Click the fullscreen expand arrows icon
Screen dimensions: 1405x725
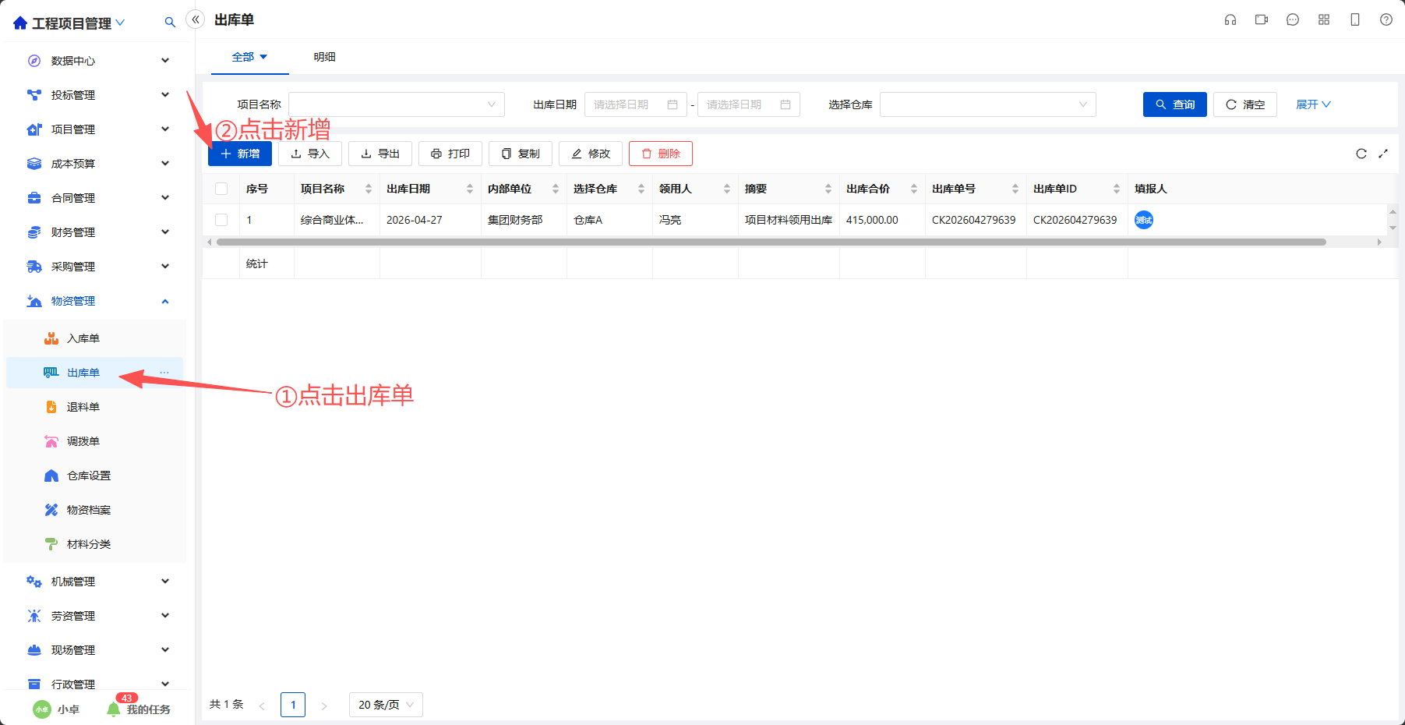[1383, 154]
